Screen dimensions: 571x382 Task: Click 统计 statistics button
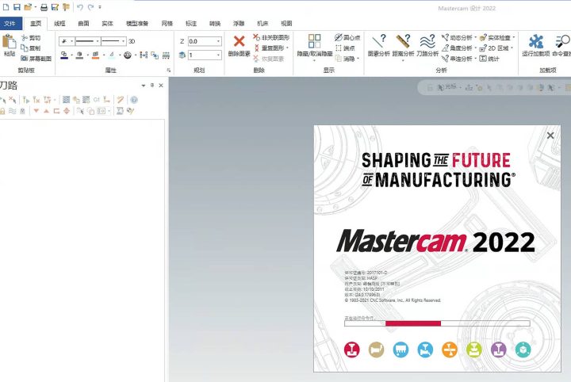click(x=489, y=59)
